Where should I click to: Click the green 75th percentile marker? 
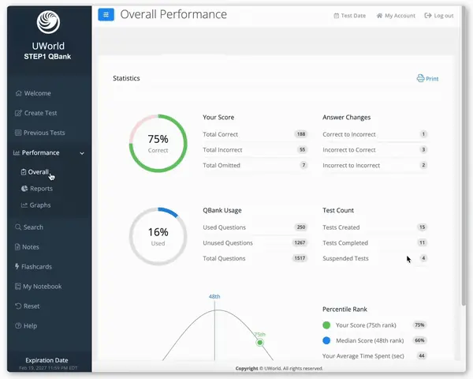click(259, 343)
